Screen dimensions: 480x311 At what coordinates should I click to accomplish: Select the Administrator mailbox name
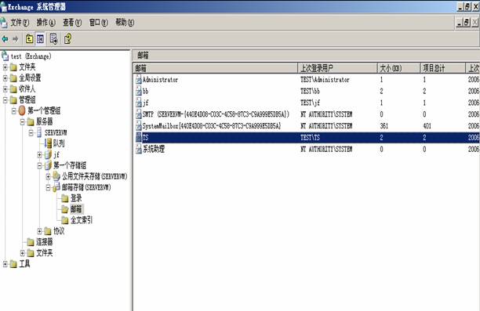click(160, 79)
